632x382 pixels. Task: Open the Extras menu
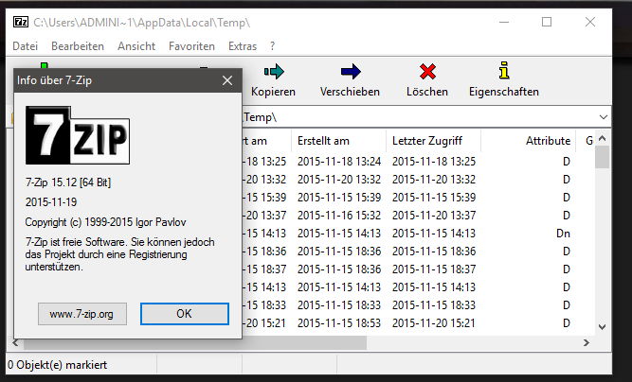tap(243, 46)
